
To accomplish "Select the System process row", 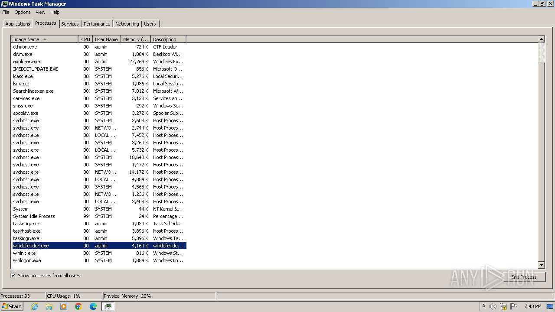I will pos(99,209).
